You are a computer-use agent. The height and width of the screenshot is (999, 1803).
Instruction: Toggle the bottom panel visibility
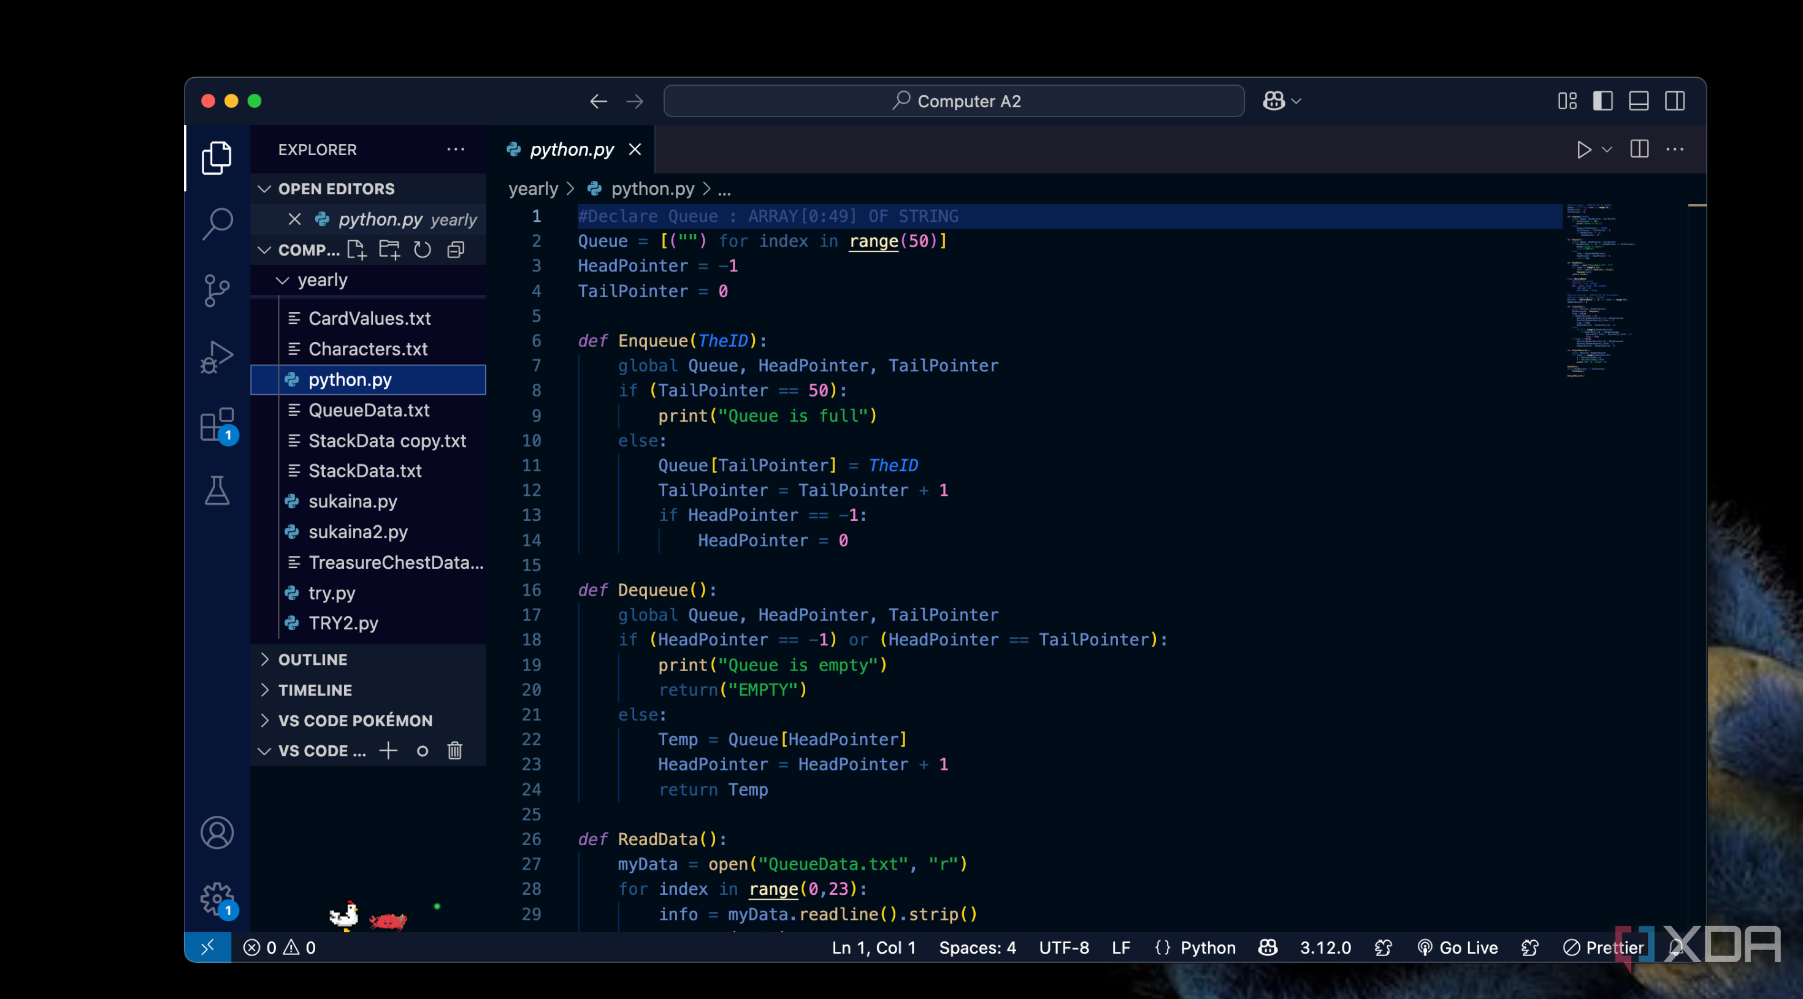point(1639,102)
